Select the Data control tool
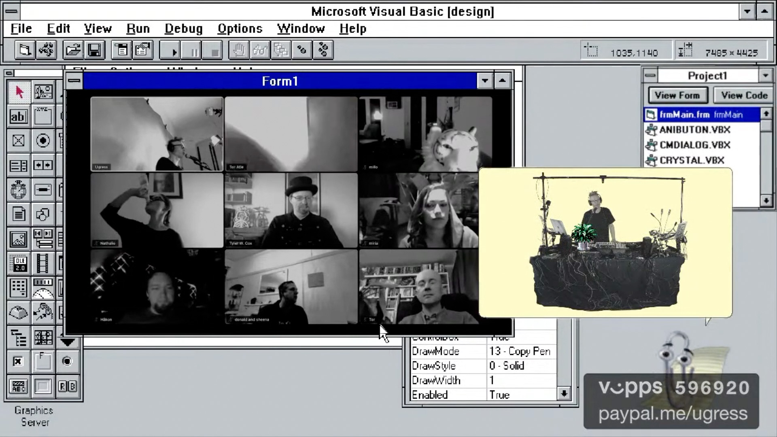 pyautogui.click(x=43, y=239)
